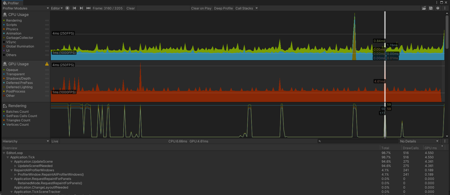Click the record profiling button
Screen dimensions: 450x195
click(x=67, y=8)
